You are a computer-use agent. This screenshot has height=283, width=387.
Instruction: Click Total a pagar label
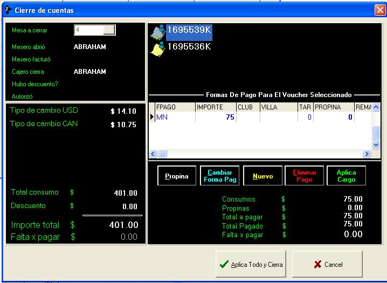[x=242, y=217]
